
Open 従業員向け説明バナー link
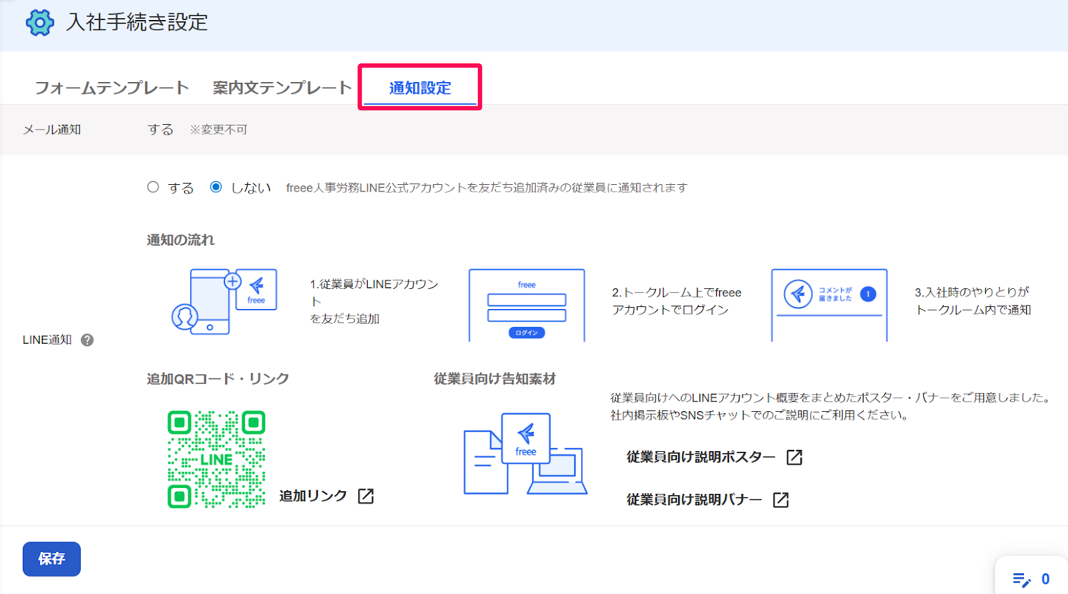click(694, 500)
